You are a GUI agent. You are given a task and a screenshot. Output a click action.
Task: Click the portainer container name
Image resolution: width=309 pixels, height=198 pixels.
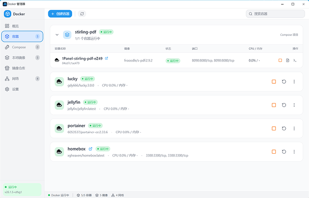[x=77, y=125]
